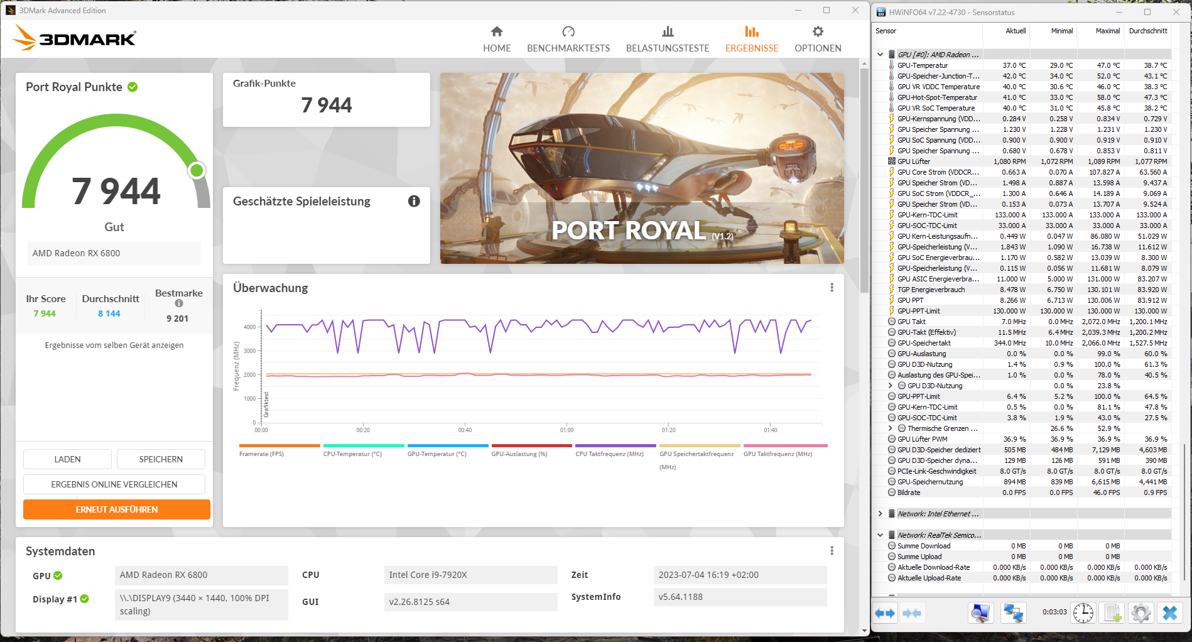Select the PCIe-Link-Geschwindigkeit row
Viewport: 1192px width, 642px height.
[x=1023, y=471]
